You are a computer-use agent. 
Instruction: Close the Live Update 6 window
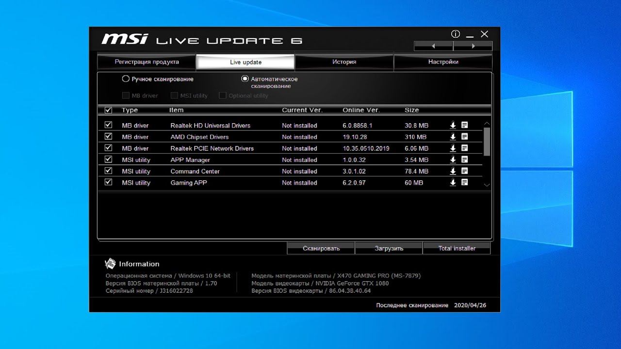click(484, 34)
